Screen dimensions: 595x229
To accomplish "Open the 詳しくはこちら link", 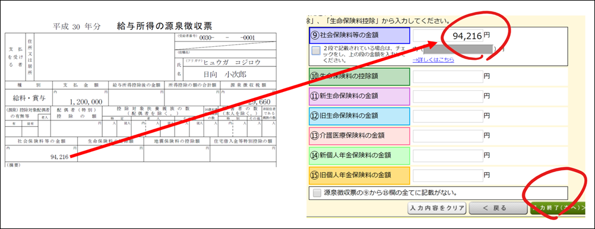I will click(433, 60).
